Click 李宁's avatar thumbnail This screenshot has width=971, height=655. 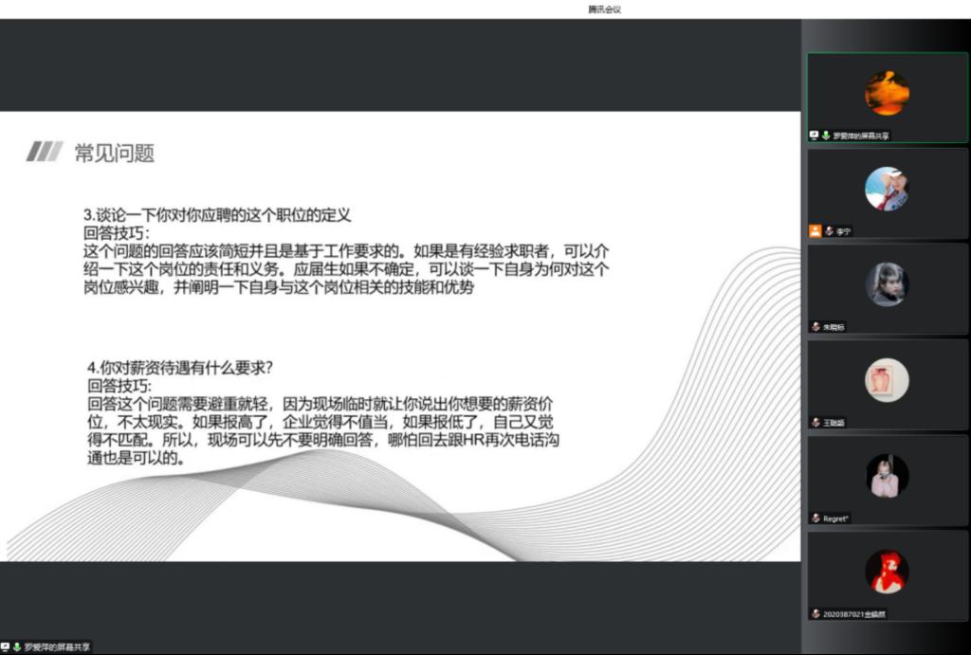click(x=887, y=189)
